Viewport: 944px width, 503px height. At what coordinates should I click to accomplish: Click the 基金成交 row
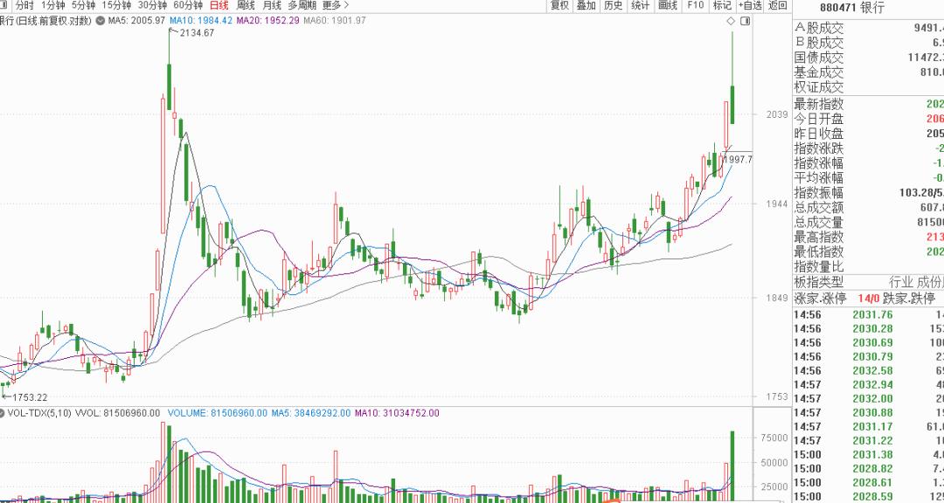(868, 72)
